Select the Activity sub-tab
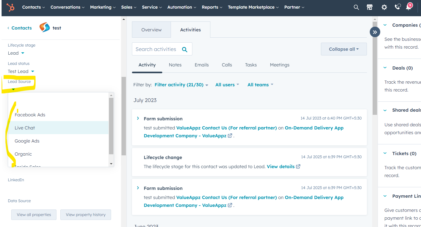 pyautogui.click(x=147, y=65)
